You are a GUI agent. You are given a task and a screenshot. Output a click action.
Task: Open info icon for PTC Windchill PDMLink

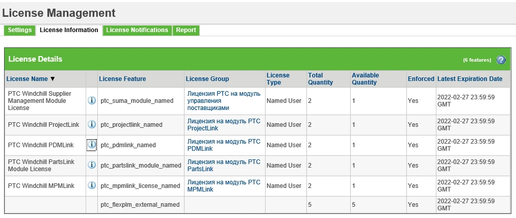click(x=92, y=145)
